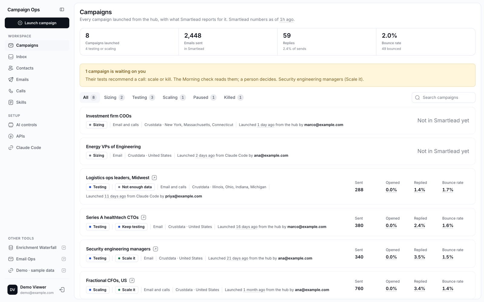Open Series A healthtech CTOs external icon
484x302 pixels.
click(x=144, y=217)
